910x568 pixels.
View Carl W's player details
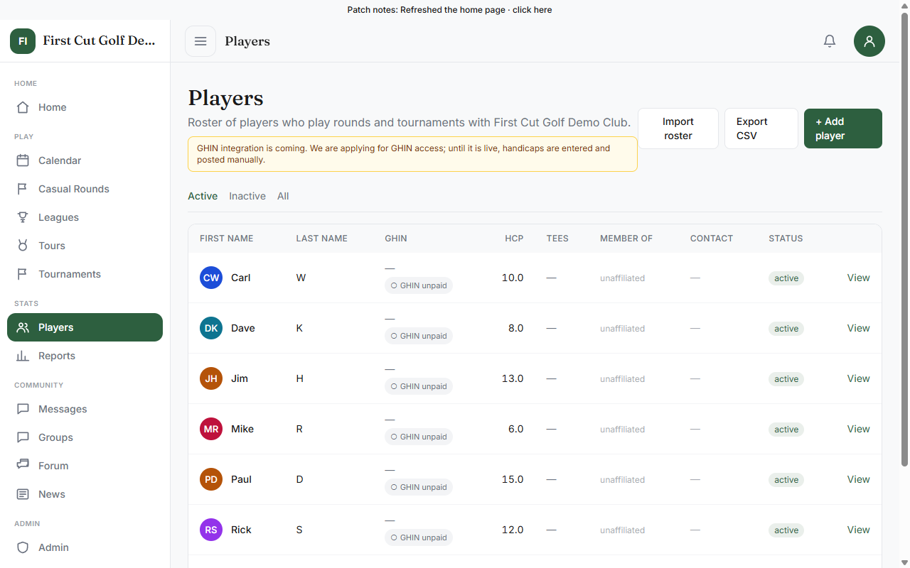(x=858, y=278)
